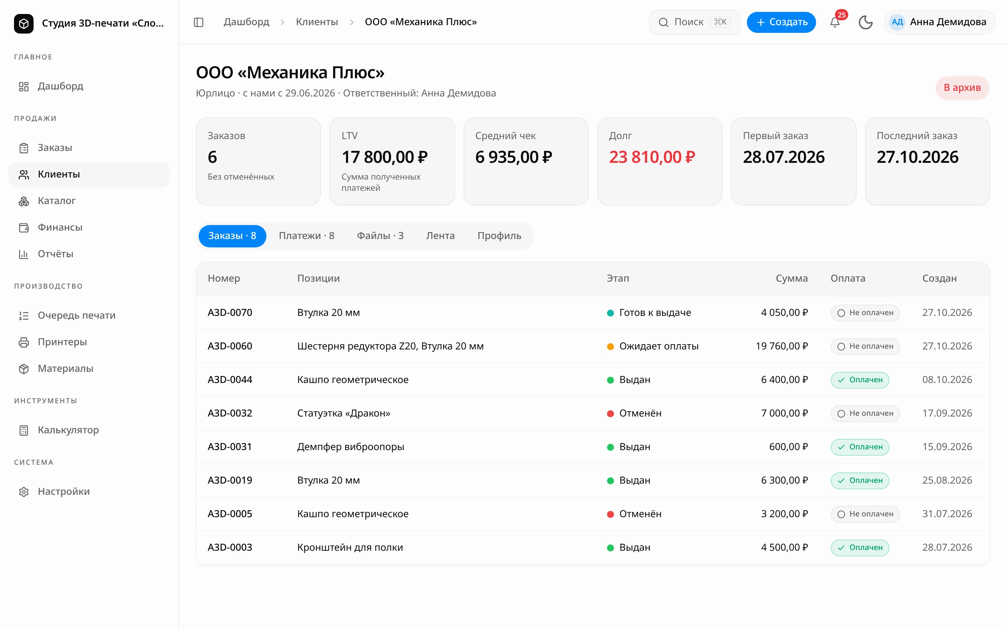Switch to the Файлы · 3 tab
Image resolution: width=1007 pixels, height=629 pixels.
(x=380, y=236)
